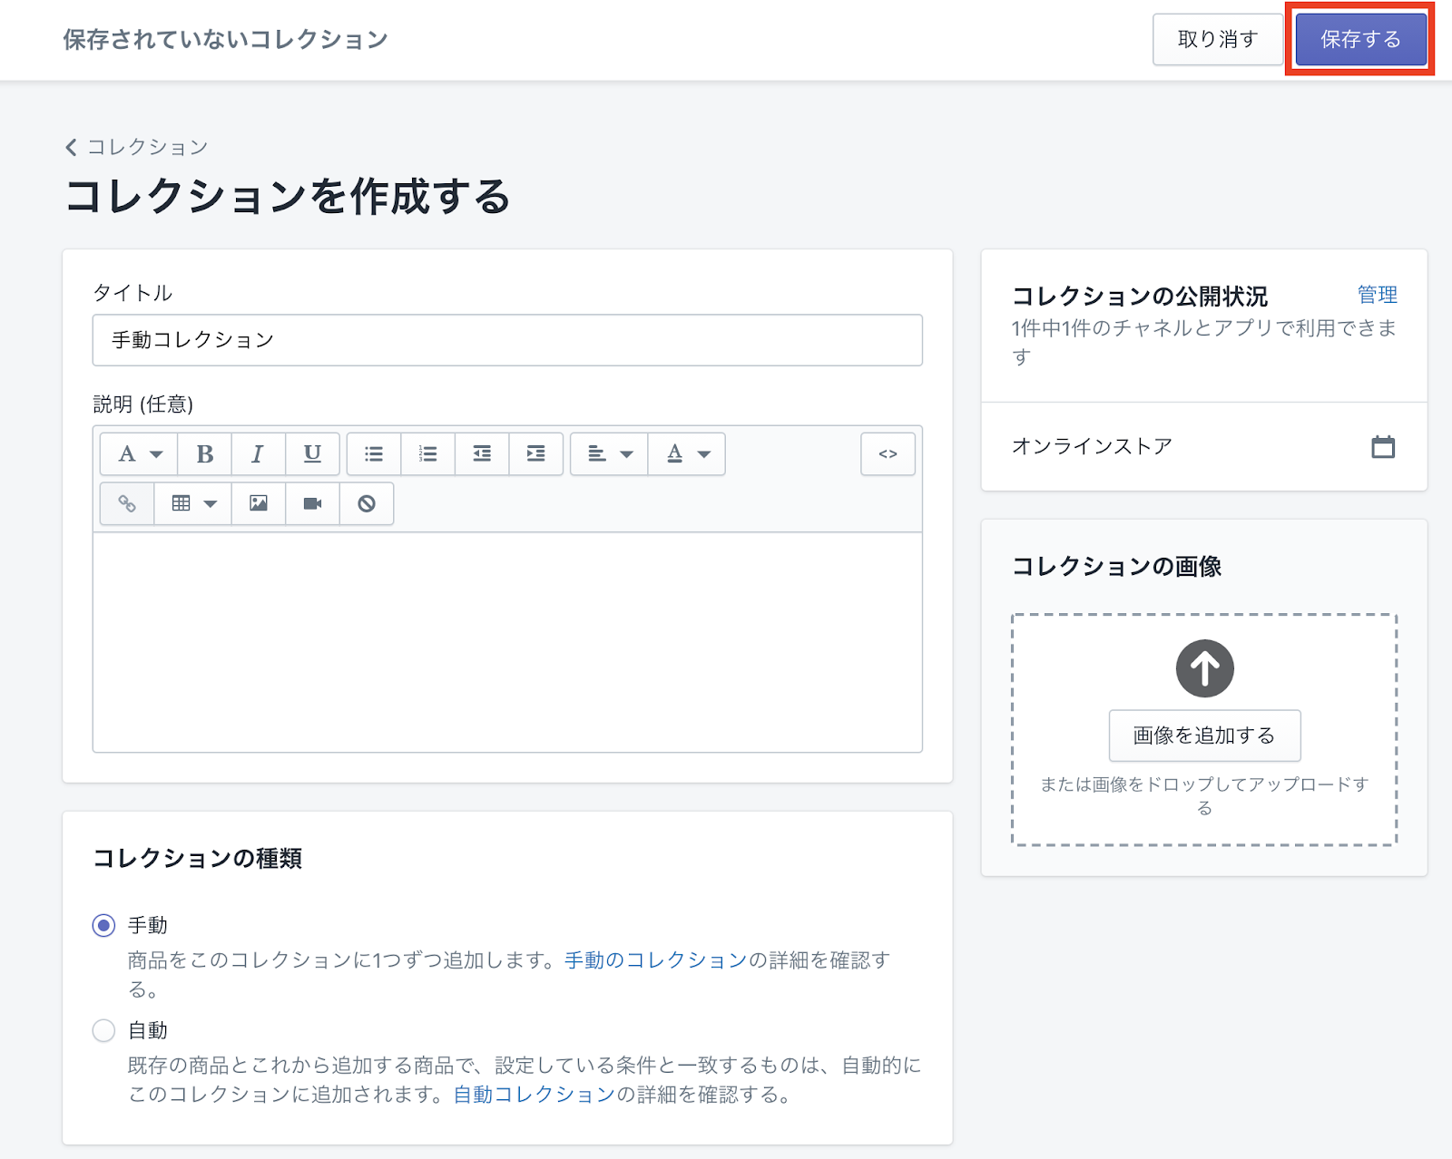Insert a numbered list

(428, 453)
